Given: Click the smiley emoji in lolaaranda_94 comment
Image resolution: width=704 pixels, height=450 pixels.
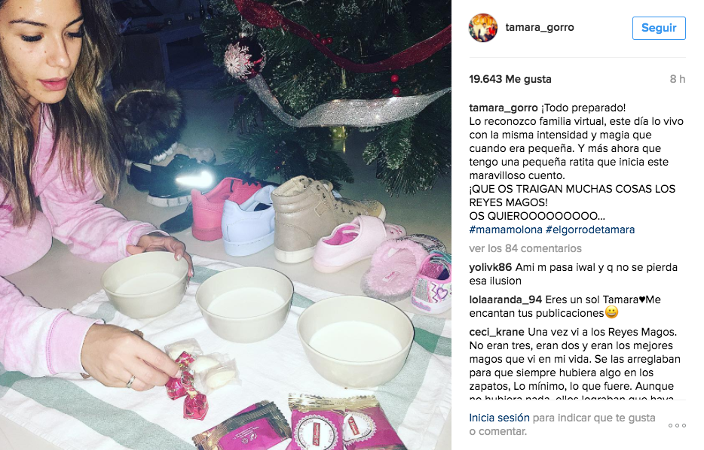Looking at the screenshot, I should click(x=611, y=312).
